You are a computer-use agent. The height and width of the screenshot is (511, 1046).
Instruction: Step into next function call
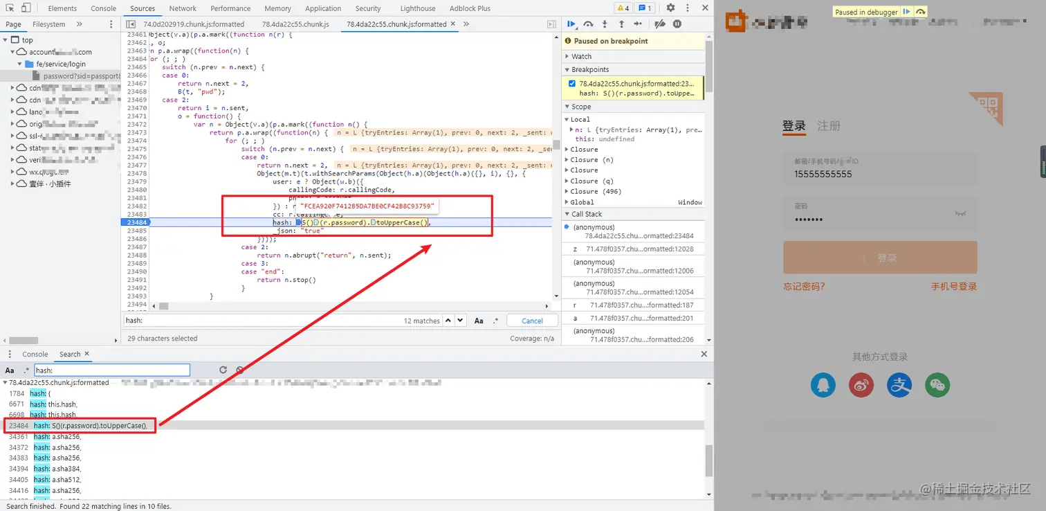pyautogui.click(x=605, y=24)
